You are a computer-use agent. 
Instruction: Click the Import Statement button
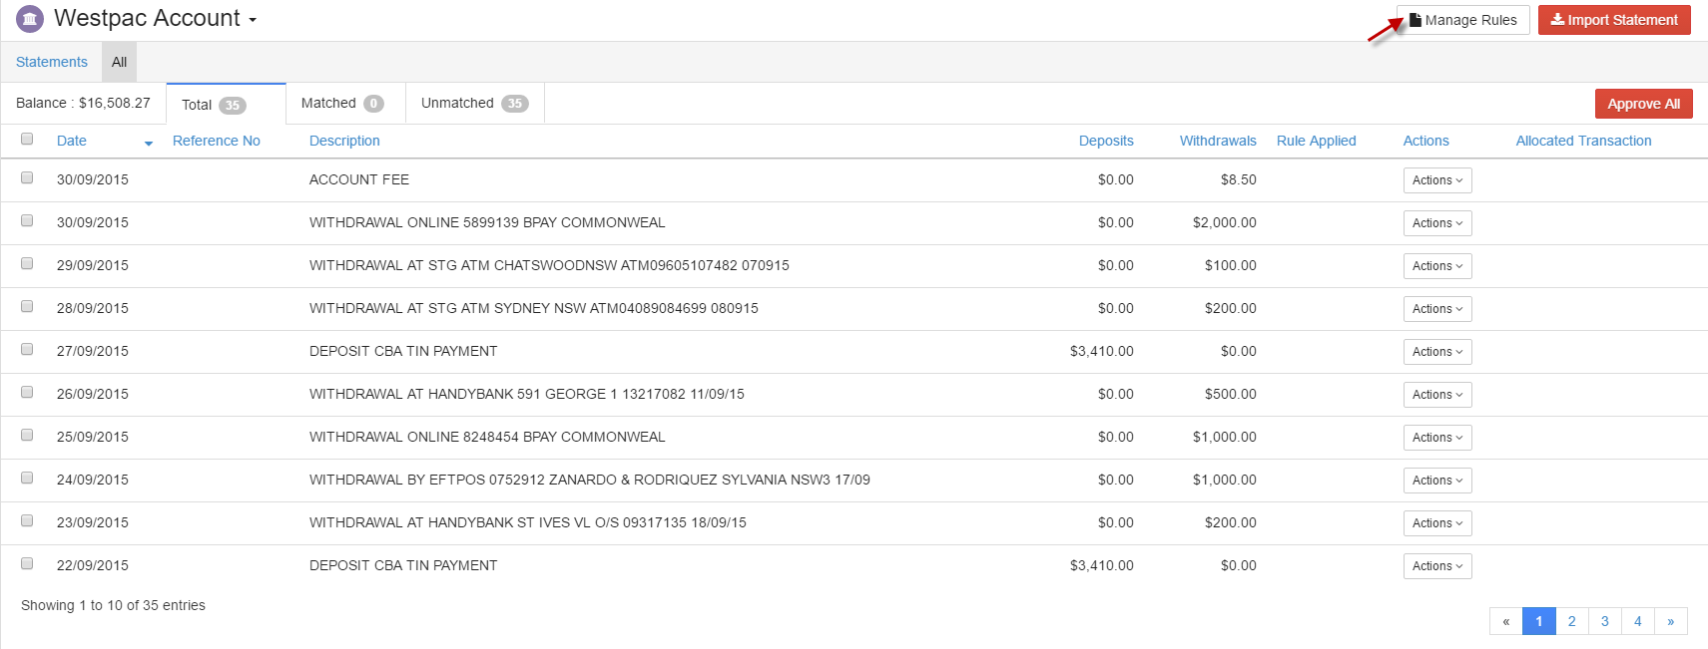click(x=1614, y=20)
